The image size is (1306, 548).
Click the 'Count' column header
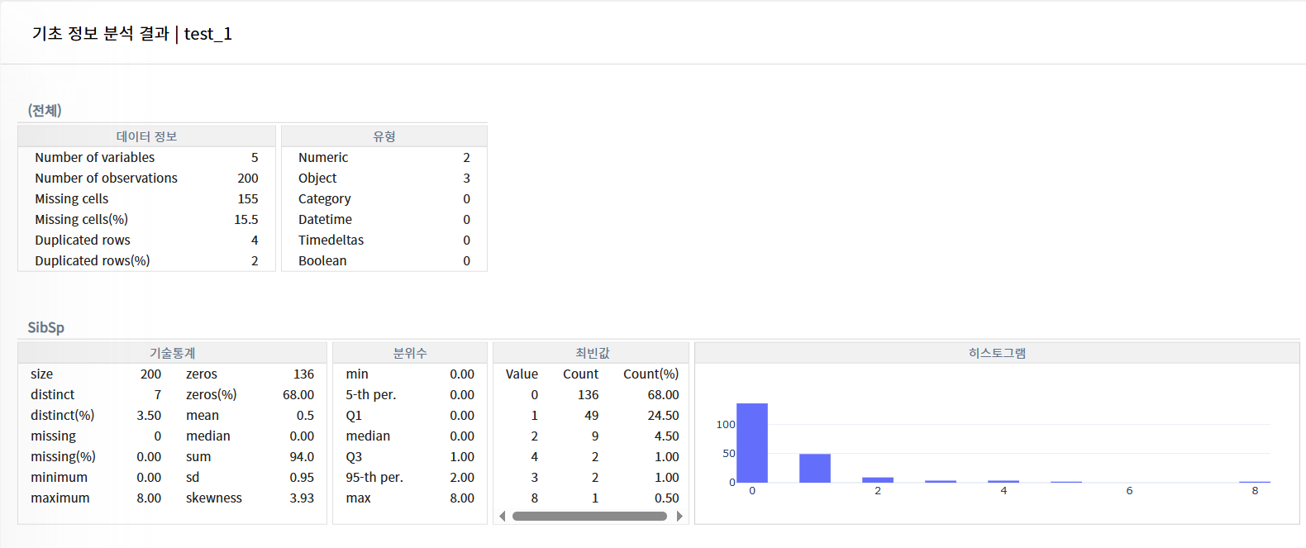pyautogui.click(x=580, y=374)
